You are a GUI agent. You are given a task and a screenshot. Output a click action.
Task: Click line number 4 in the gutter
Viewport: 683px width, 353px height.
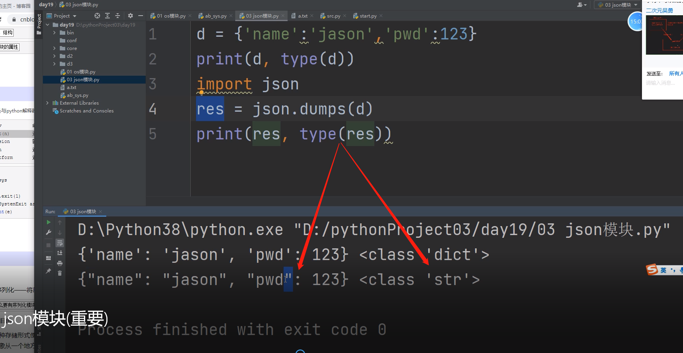coord(153,109)
